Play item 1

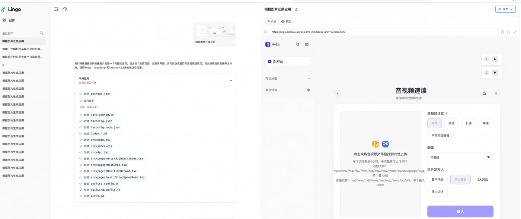[495, 59]
